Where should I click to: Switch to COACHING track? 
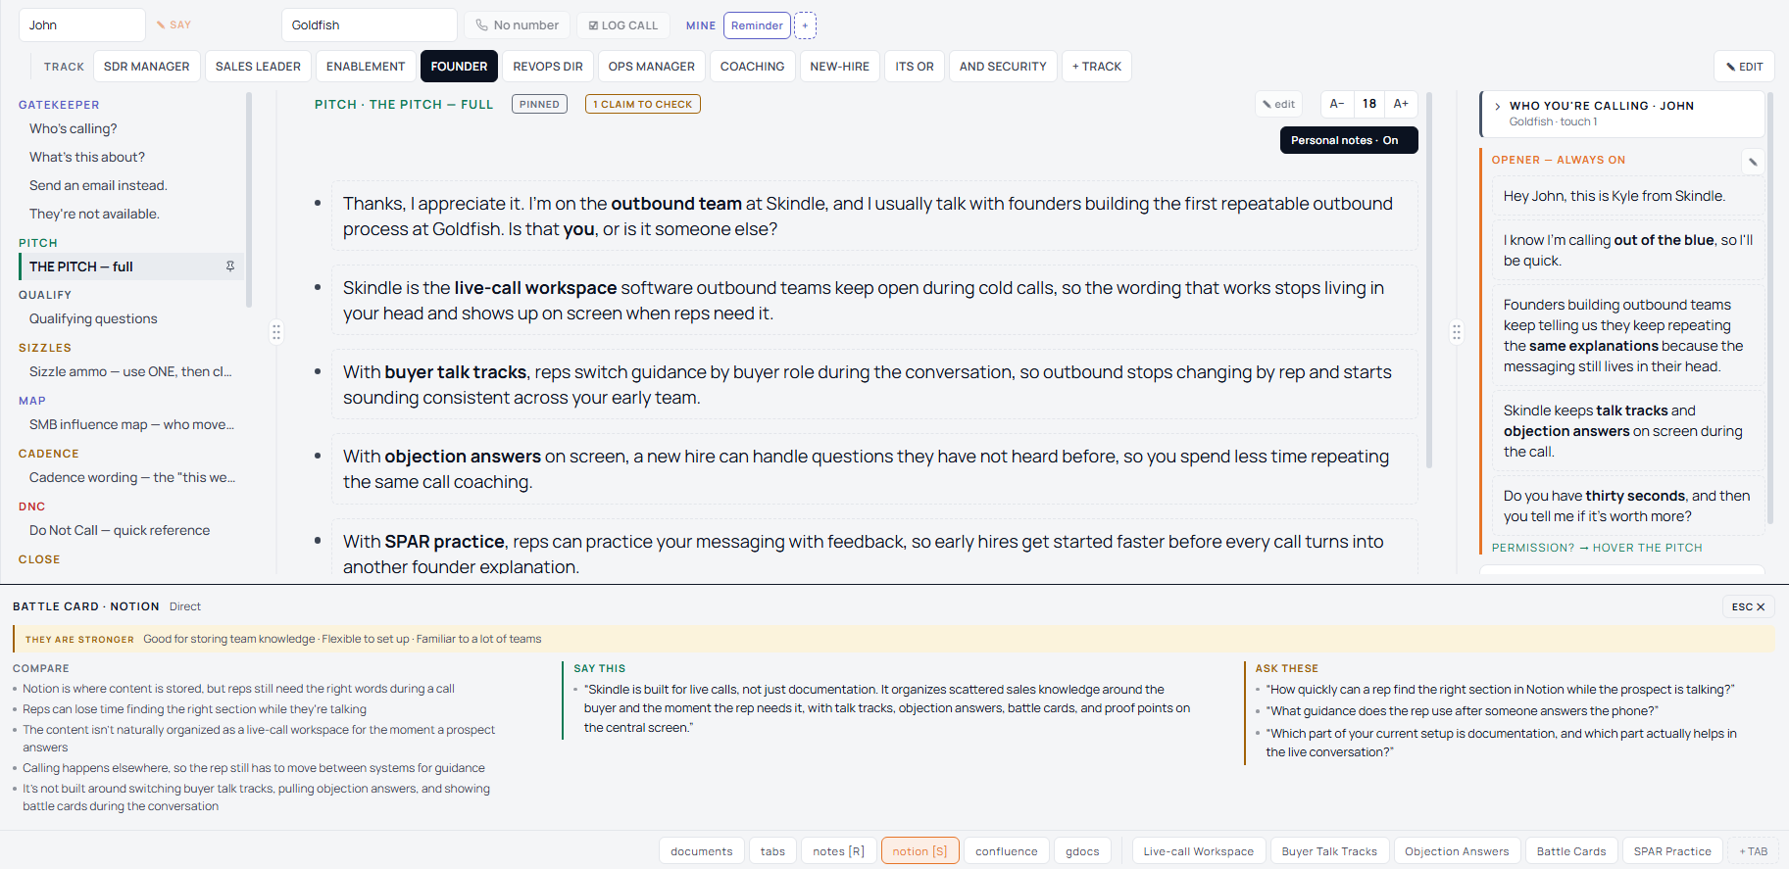[752, 67]
